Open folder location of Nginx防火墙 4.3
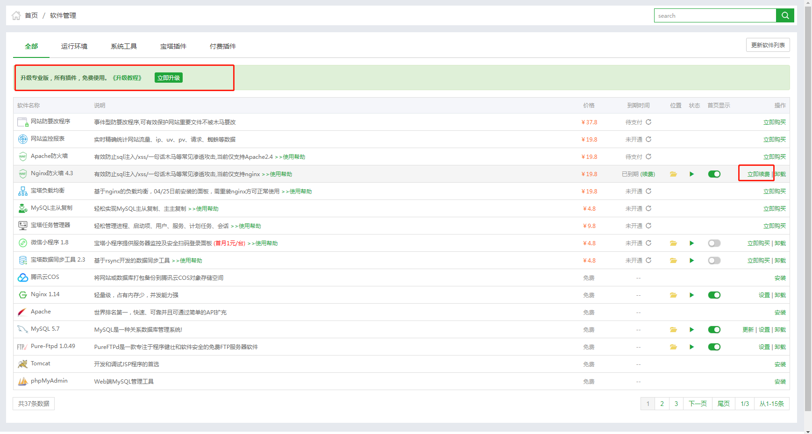The width and height of the screenshot is (812, 434). (673, 174)
